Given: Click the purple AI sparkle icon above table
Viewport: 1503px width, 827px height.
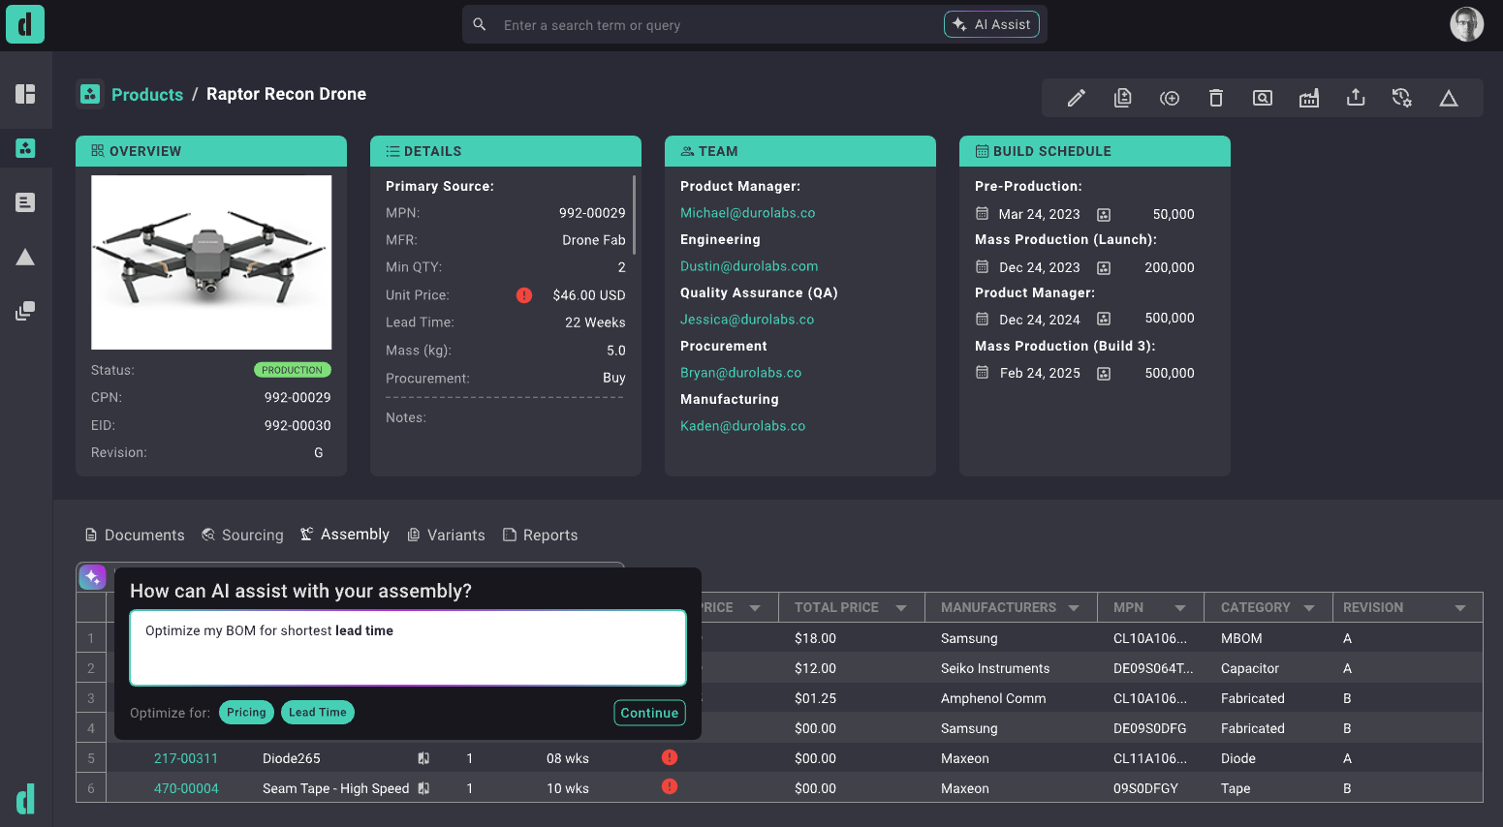Looking at the screenshot, I should [92, 577].
